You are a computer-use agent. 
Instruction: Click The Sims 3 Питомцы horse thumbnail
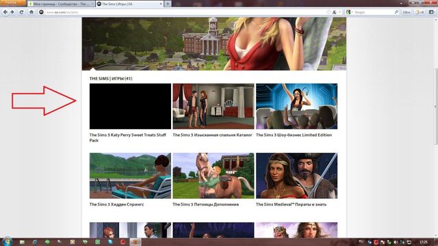pyautogui.click(x=214, y=176)
